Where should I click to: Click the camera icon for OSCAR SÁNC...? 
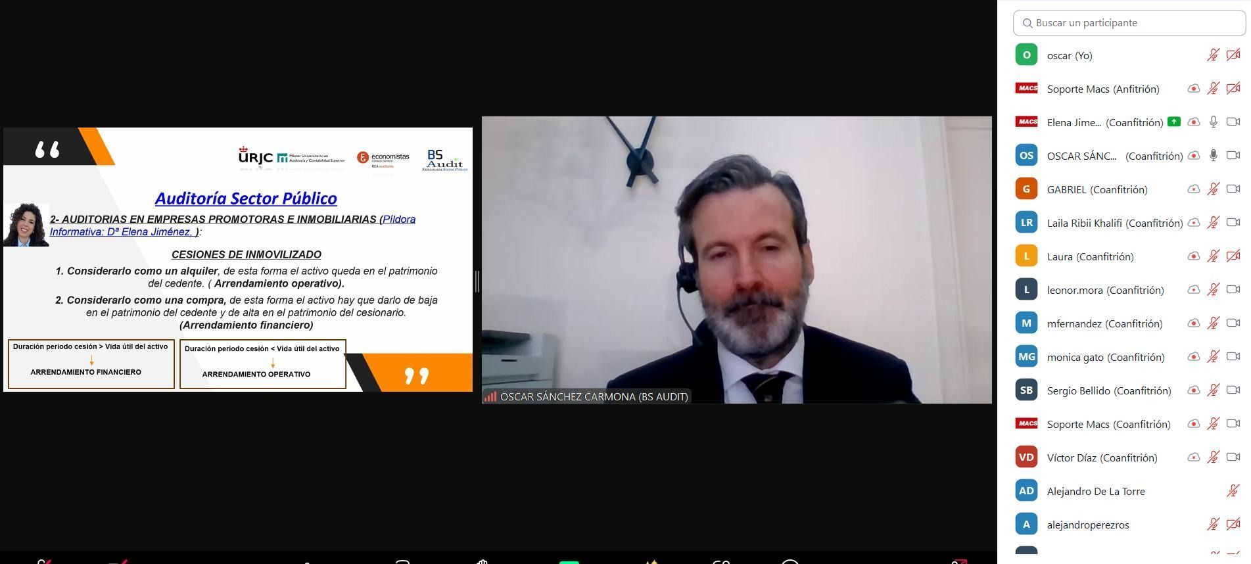click(1233, 156)
